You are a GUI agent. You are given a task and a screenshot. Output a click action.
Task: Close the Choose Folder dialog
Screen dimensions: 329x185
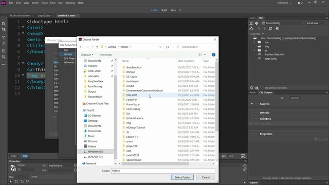tap(215, 40)
